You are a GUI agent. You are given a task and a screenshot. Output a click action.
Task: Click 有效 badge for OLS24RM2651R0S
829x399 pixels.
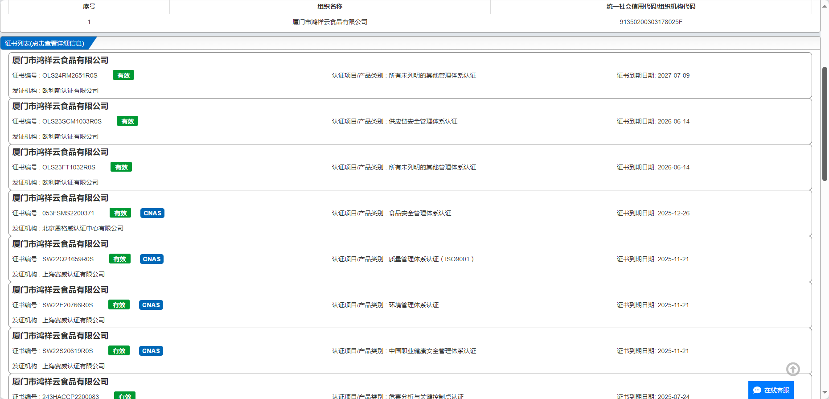pos(123,75)
